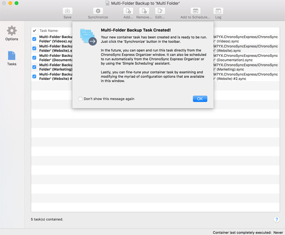285x235 pixels.
Task: Click the OK button in dialog
Action: tap(200, 99)
